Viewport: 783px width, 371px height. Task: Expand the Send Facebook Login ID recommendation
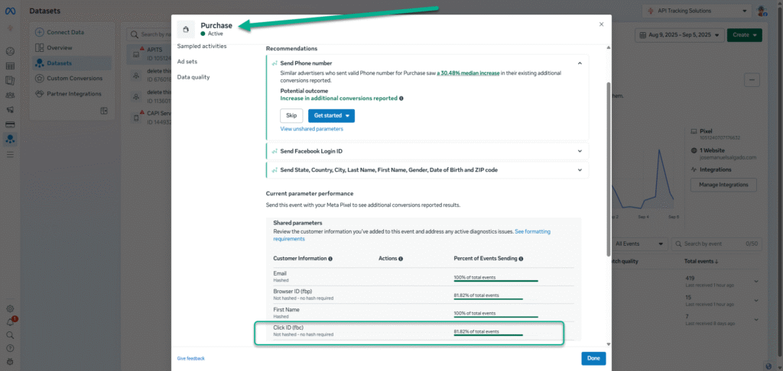click(580, 151)
